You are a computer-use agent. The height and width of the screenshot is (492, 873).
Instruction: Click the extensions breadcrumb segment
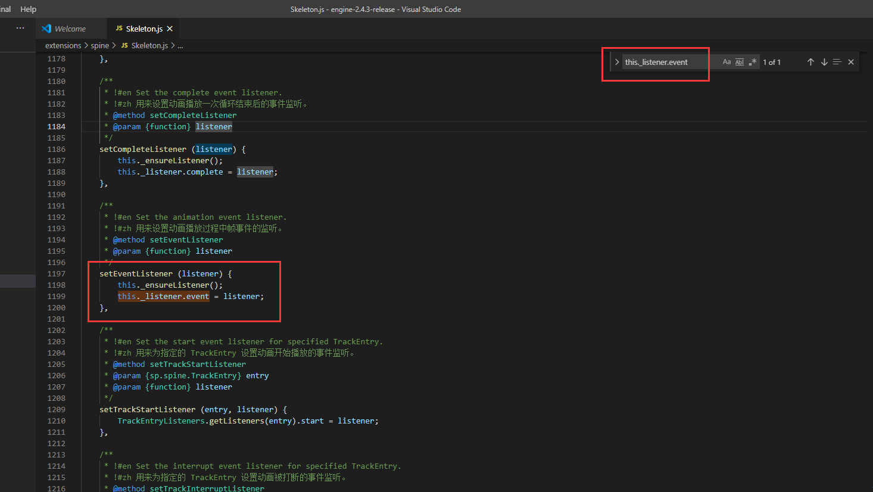[x=63, y=45]
